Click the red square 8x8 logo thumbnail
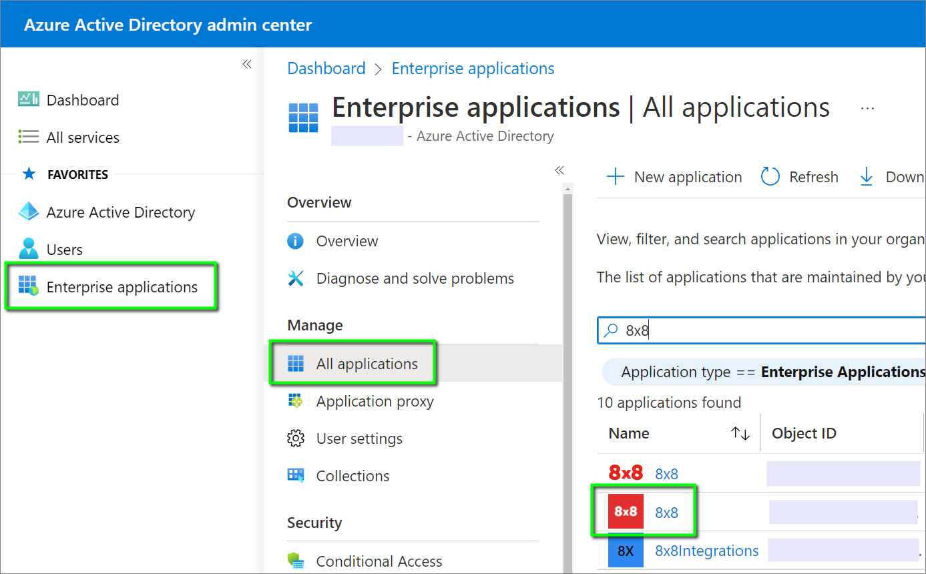 (626, 512)
